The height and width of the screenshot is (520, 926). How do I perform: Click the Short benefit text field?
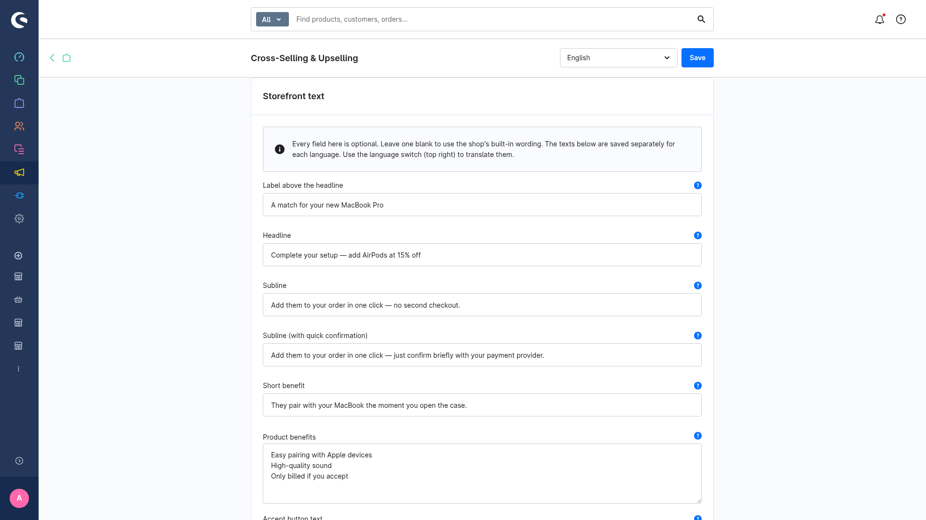coord(482,405)
